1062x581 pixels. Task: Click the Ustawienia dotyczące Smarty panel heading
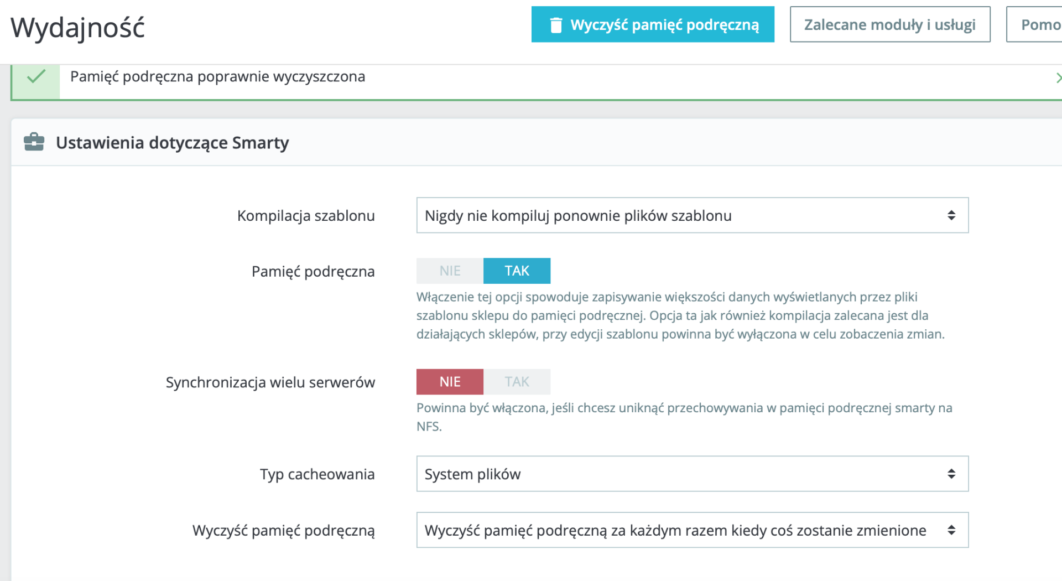click(172, 143)
